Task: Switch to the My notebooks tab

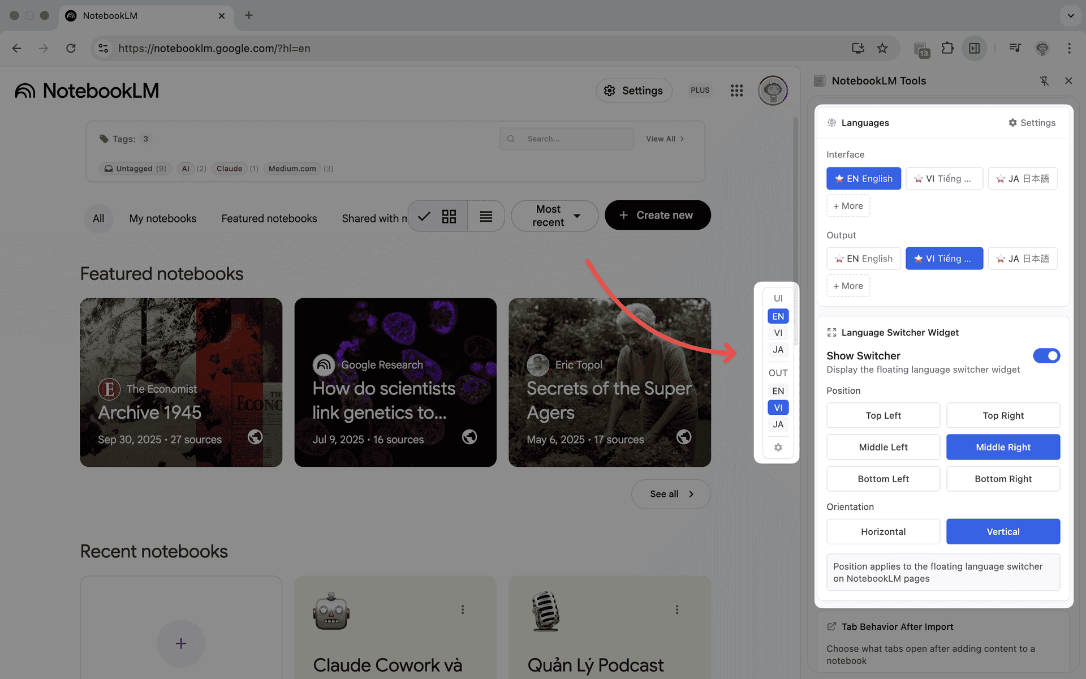Action: (163, 218)
